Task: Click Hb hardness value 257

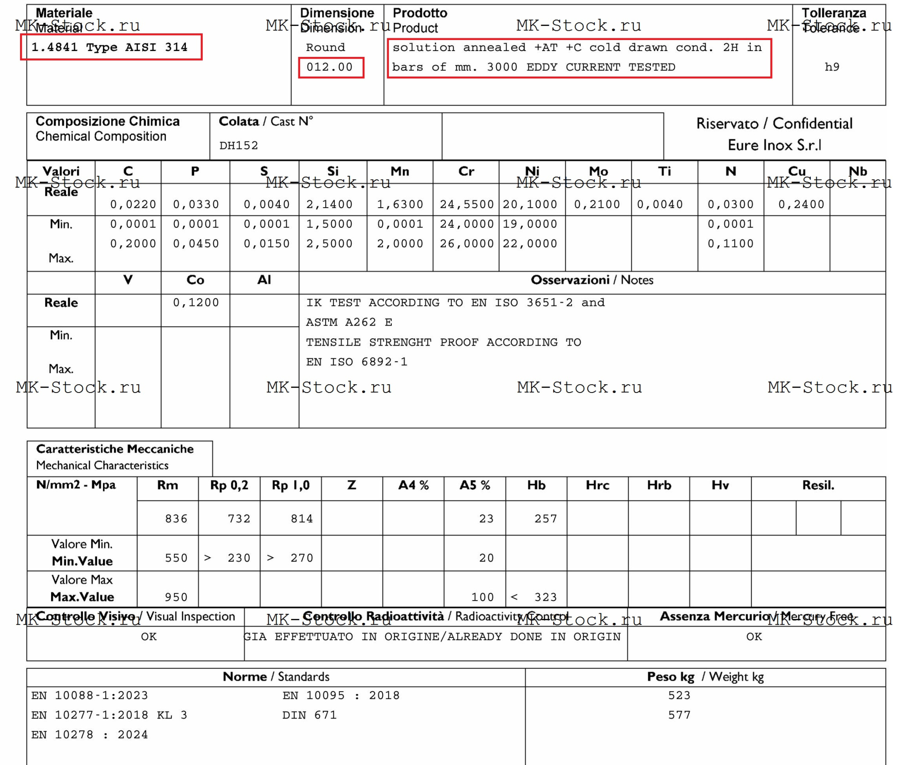Action: click(x=546, y=519)
